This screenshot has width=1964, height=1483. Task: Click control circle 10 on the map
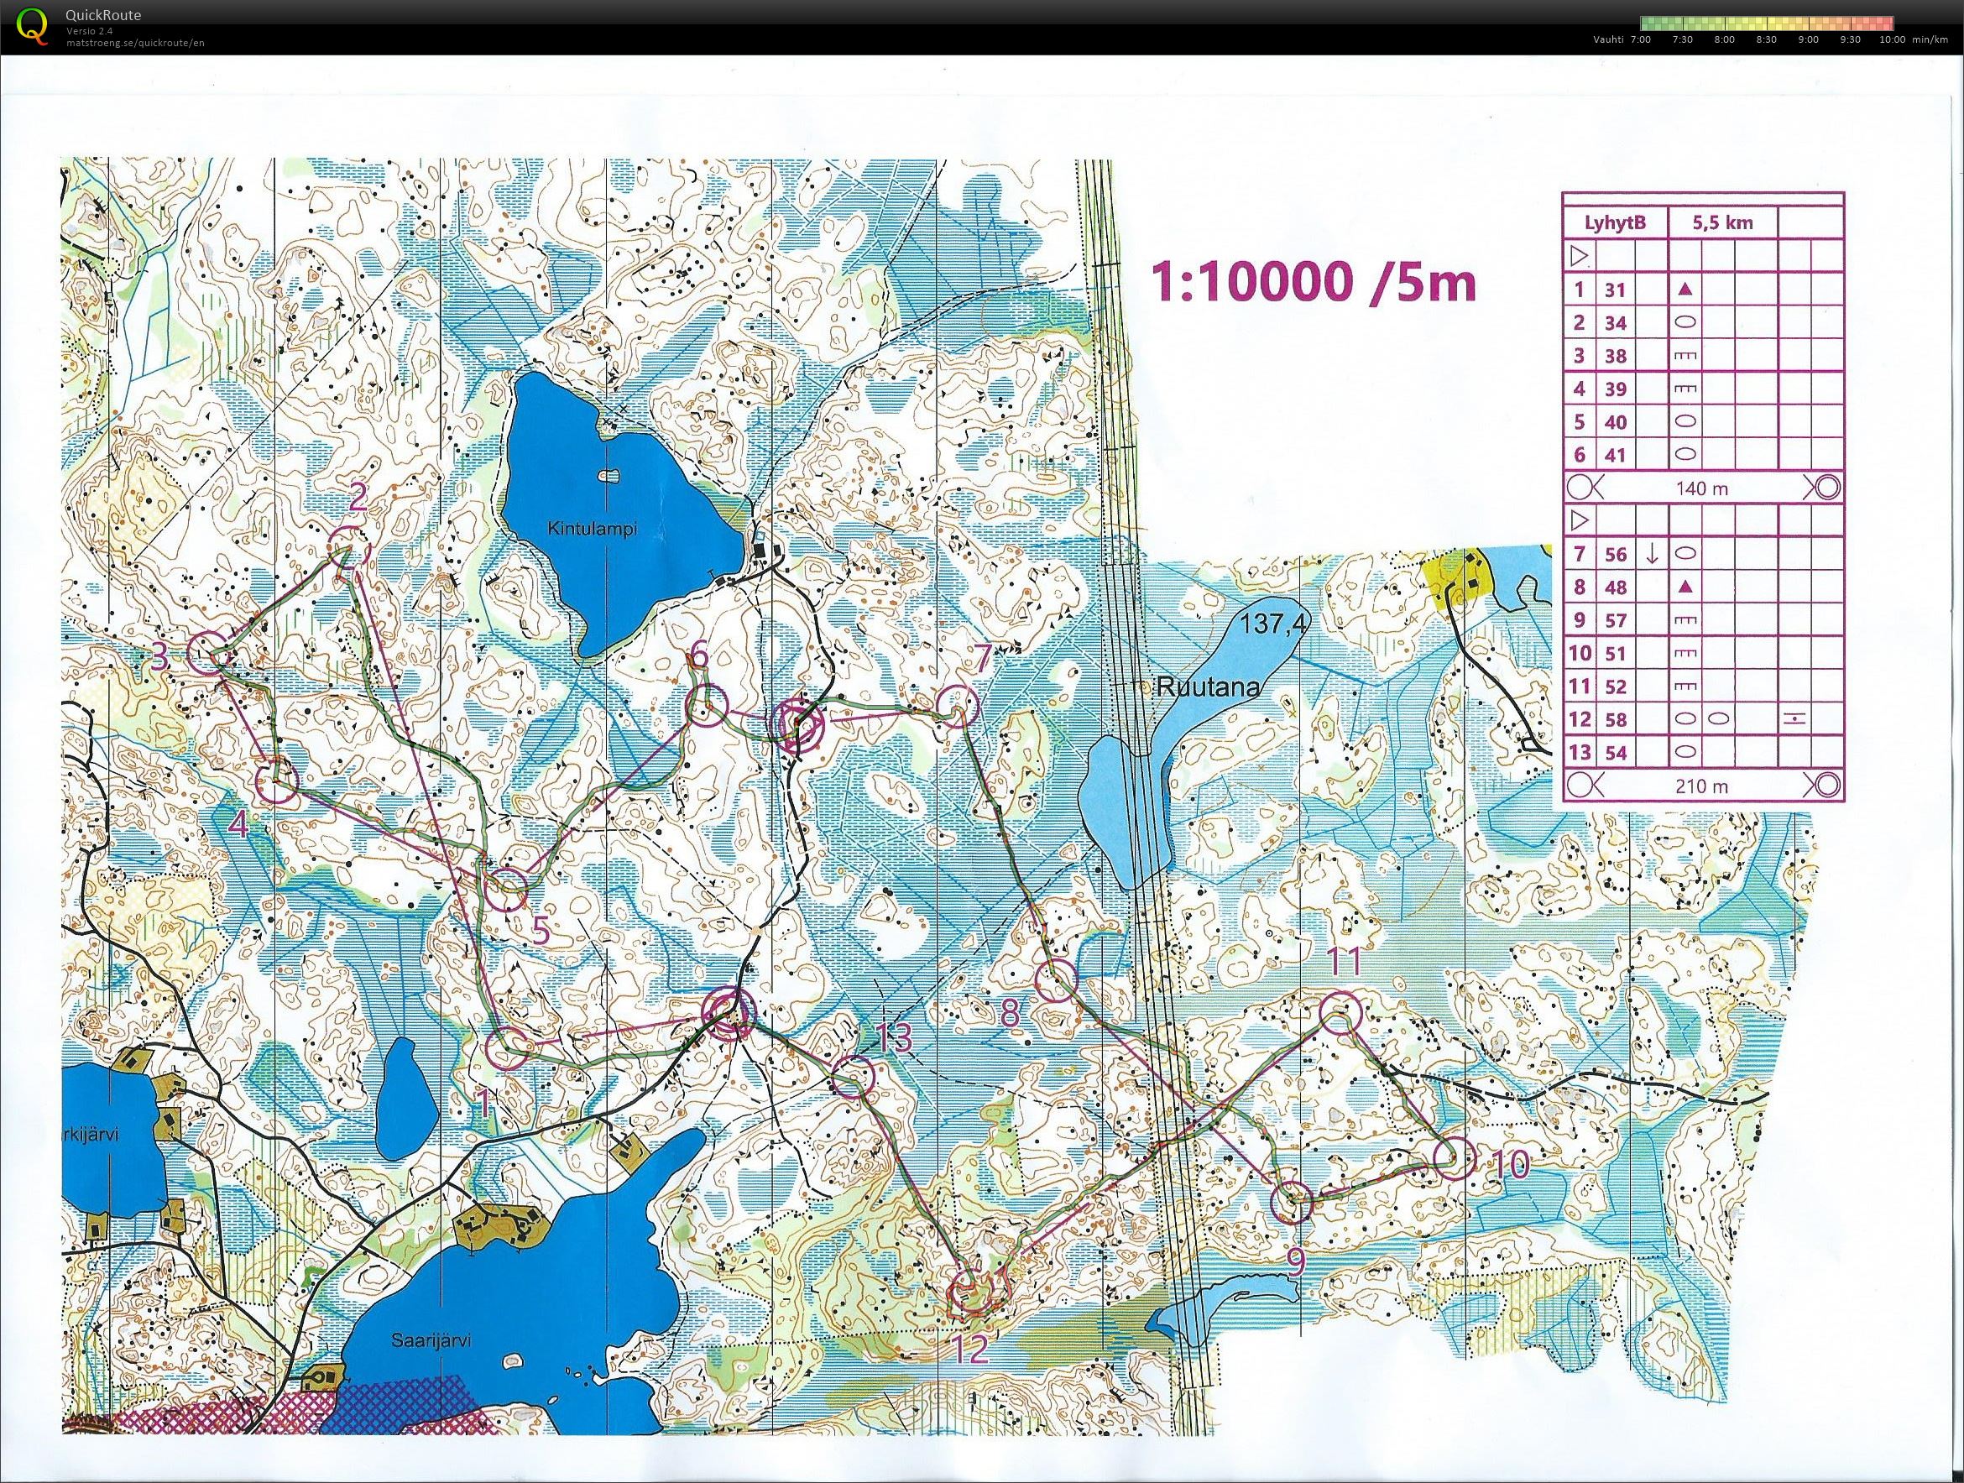click(x=1455, y=1160)
